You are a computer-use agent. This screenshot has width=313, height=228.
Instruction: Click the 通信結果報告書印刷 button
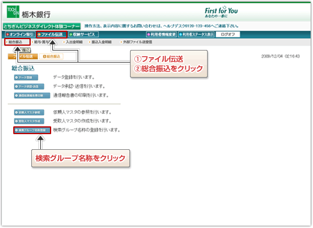tap(32, 96)
